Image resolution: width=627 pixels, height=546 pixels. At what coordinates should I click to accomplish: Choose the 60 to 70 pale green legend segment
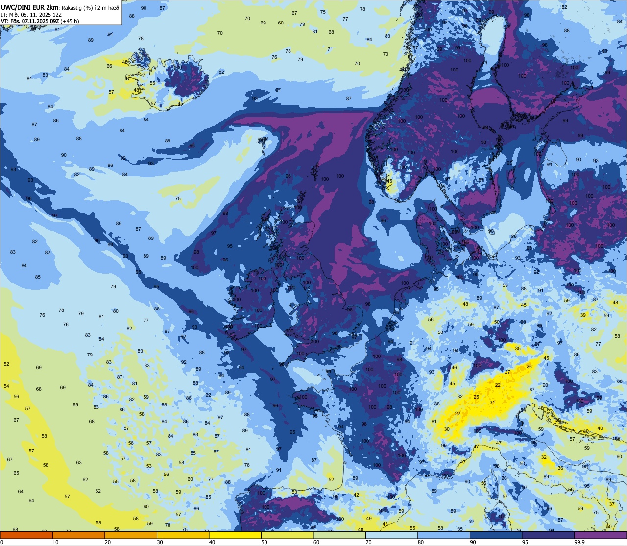tap(339, 535)
